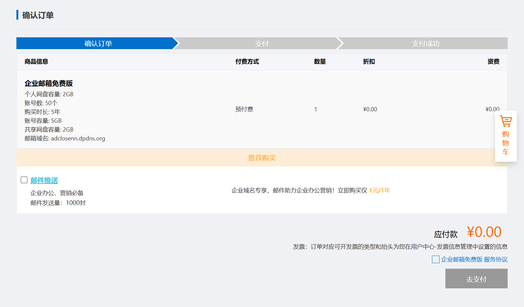Accept the 服务协议 agreement checkbox
The width and height of the screenshot is (524, 307).
point(436,260)
